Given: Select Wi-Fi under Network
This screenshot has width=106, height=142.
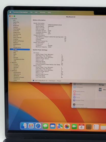Looking at the screenshot, I should [15, 69].
